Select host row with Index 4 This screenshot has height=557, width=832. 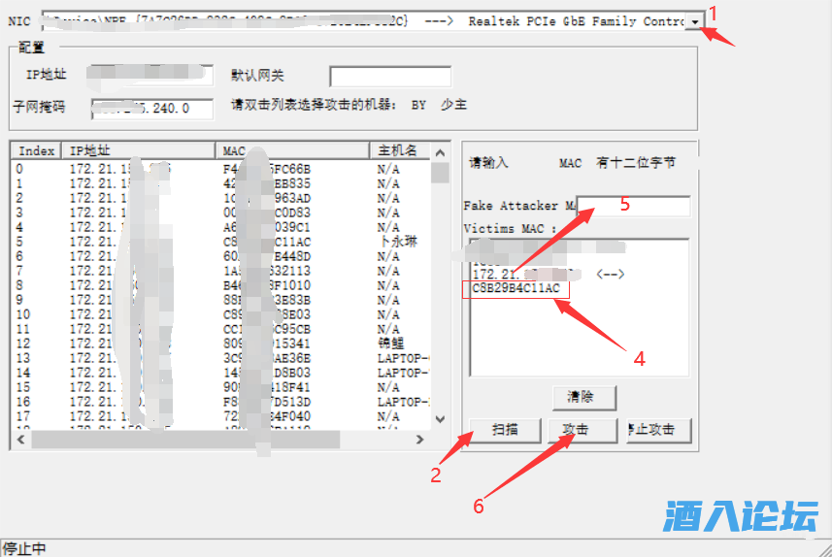[220, 228]
